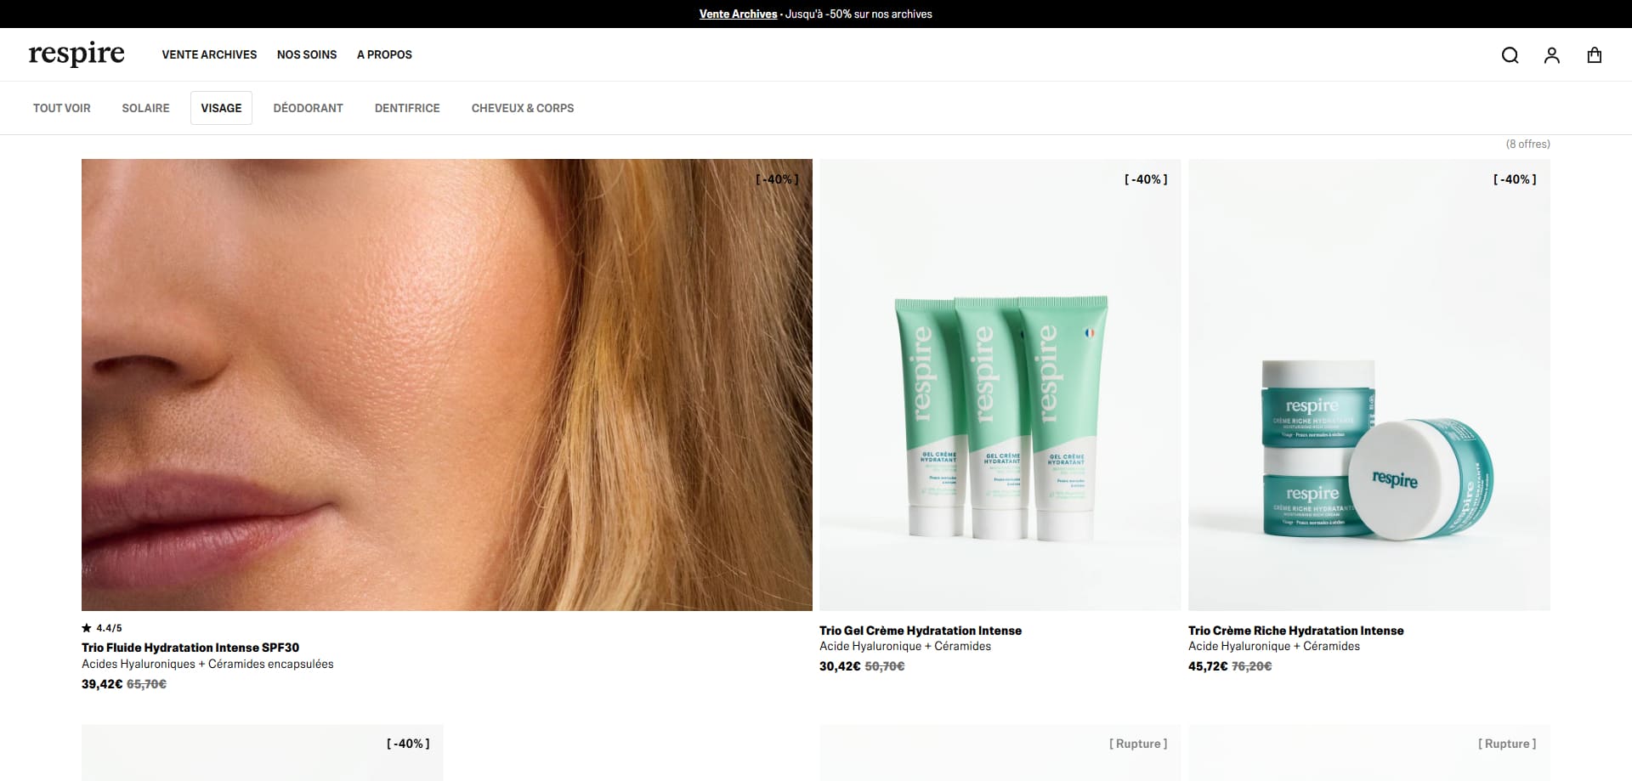Viewport: 1632px width, 781px height.
Task: Click the -40% badge on the face photo
Action: pos(777,179)
